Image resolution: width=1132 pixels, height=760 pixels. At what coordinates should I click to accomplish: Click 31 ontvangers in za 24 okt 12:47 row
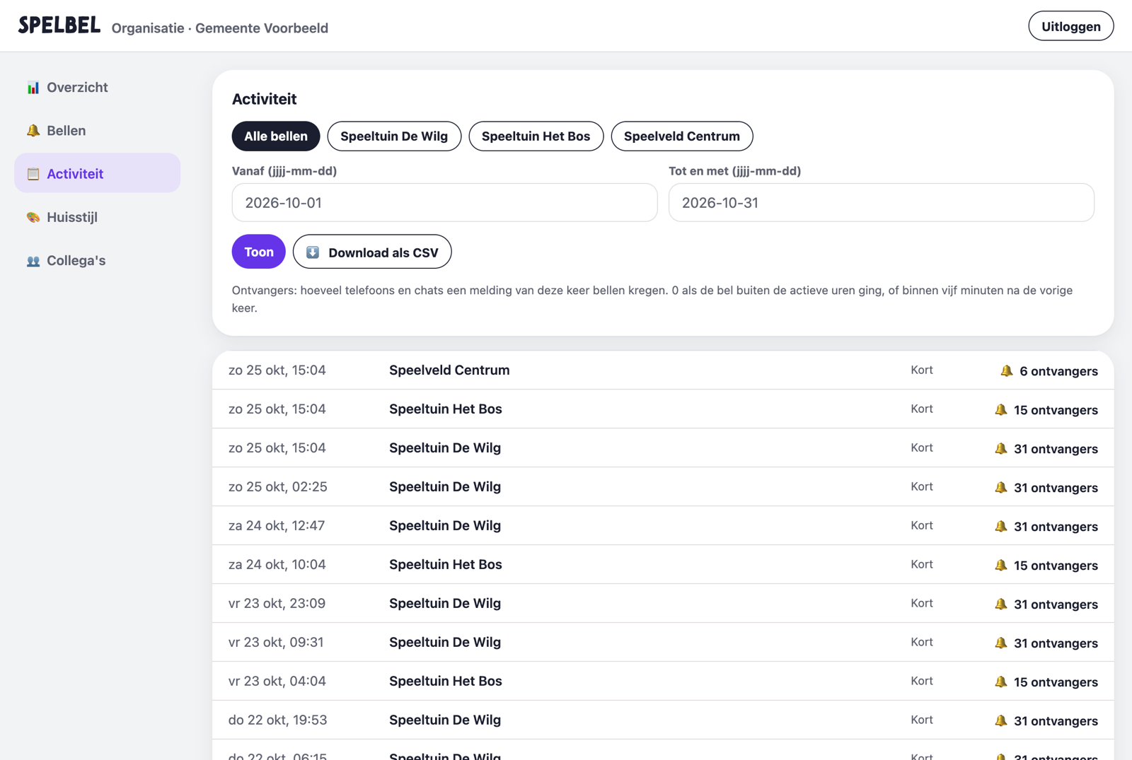[x=1056, y=527]
